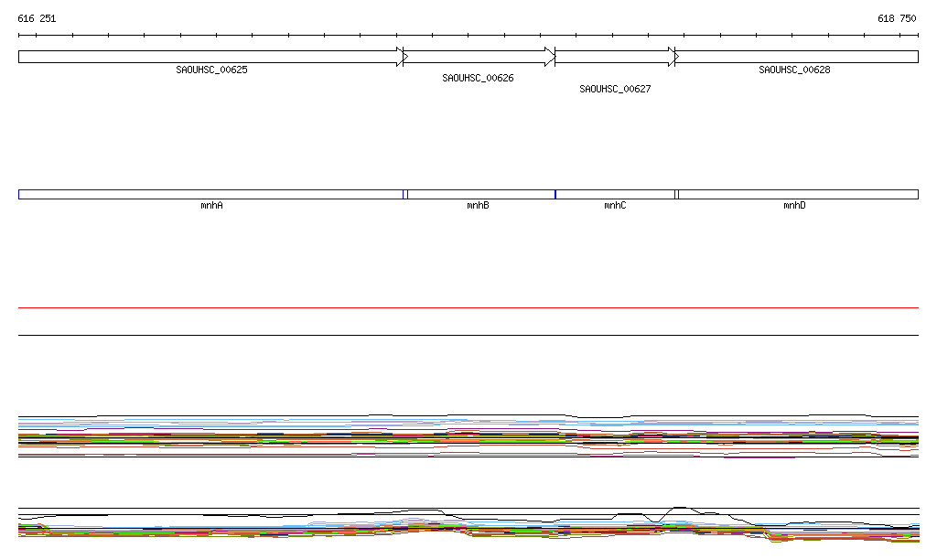
Task: Click the SAOUHSC_00628 gene bar
Action: click(x=796, y=57)
